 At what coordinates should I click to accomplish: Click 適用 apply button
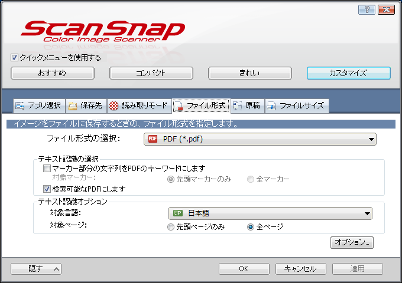point(358,269)
